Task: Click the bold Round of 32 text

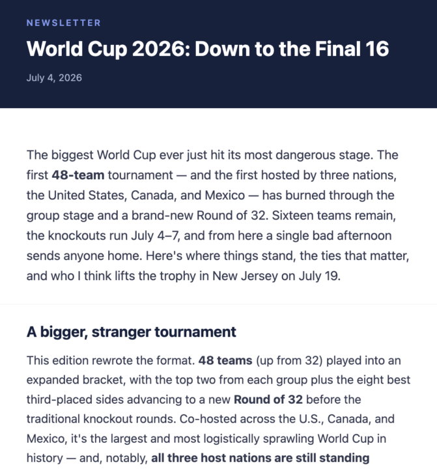Action: tap(268, 399)
